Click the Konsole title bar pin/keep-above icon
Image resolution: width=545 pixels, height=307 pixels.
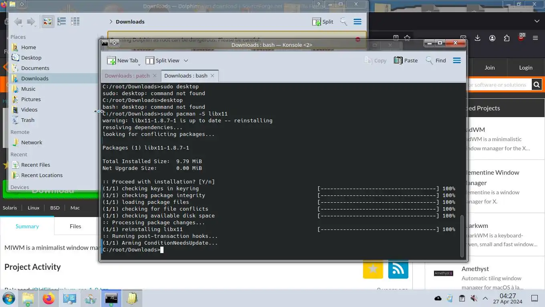tap(114, 43)
